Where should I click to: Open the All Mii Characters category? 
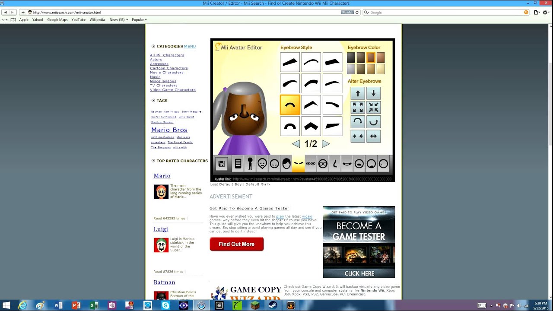[x=167, y=55]
